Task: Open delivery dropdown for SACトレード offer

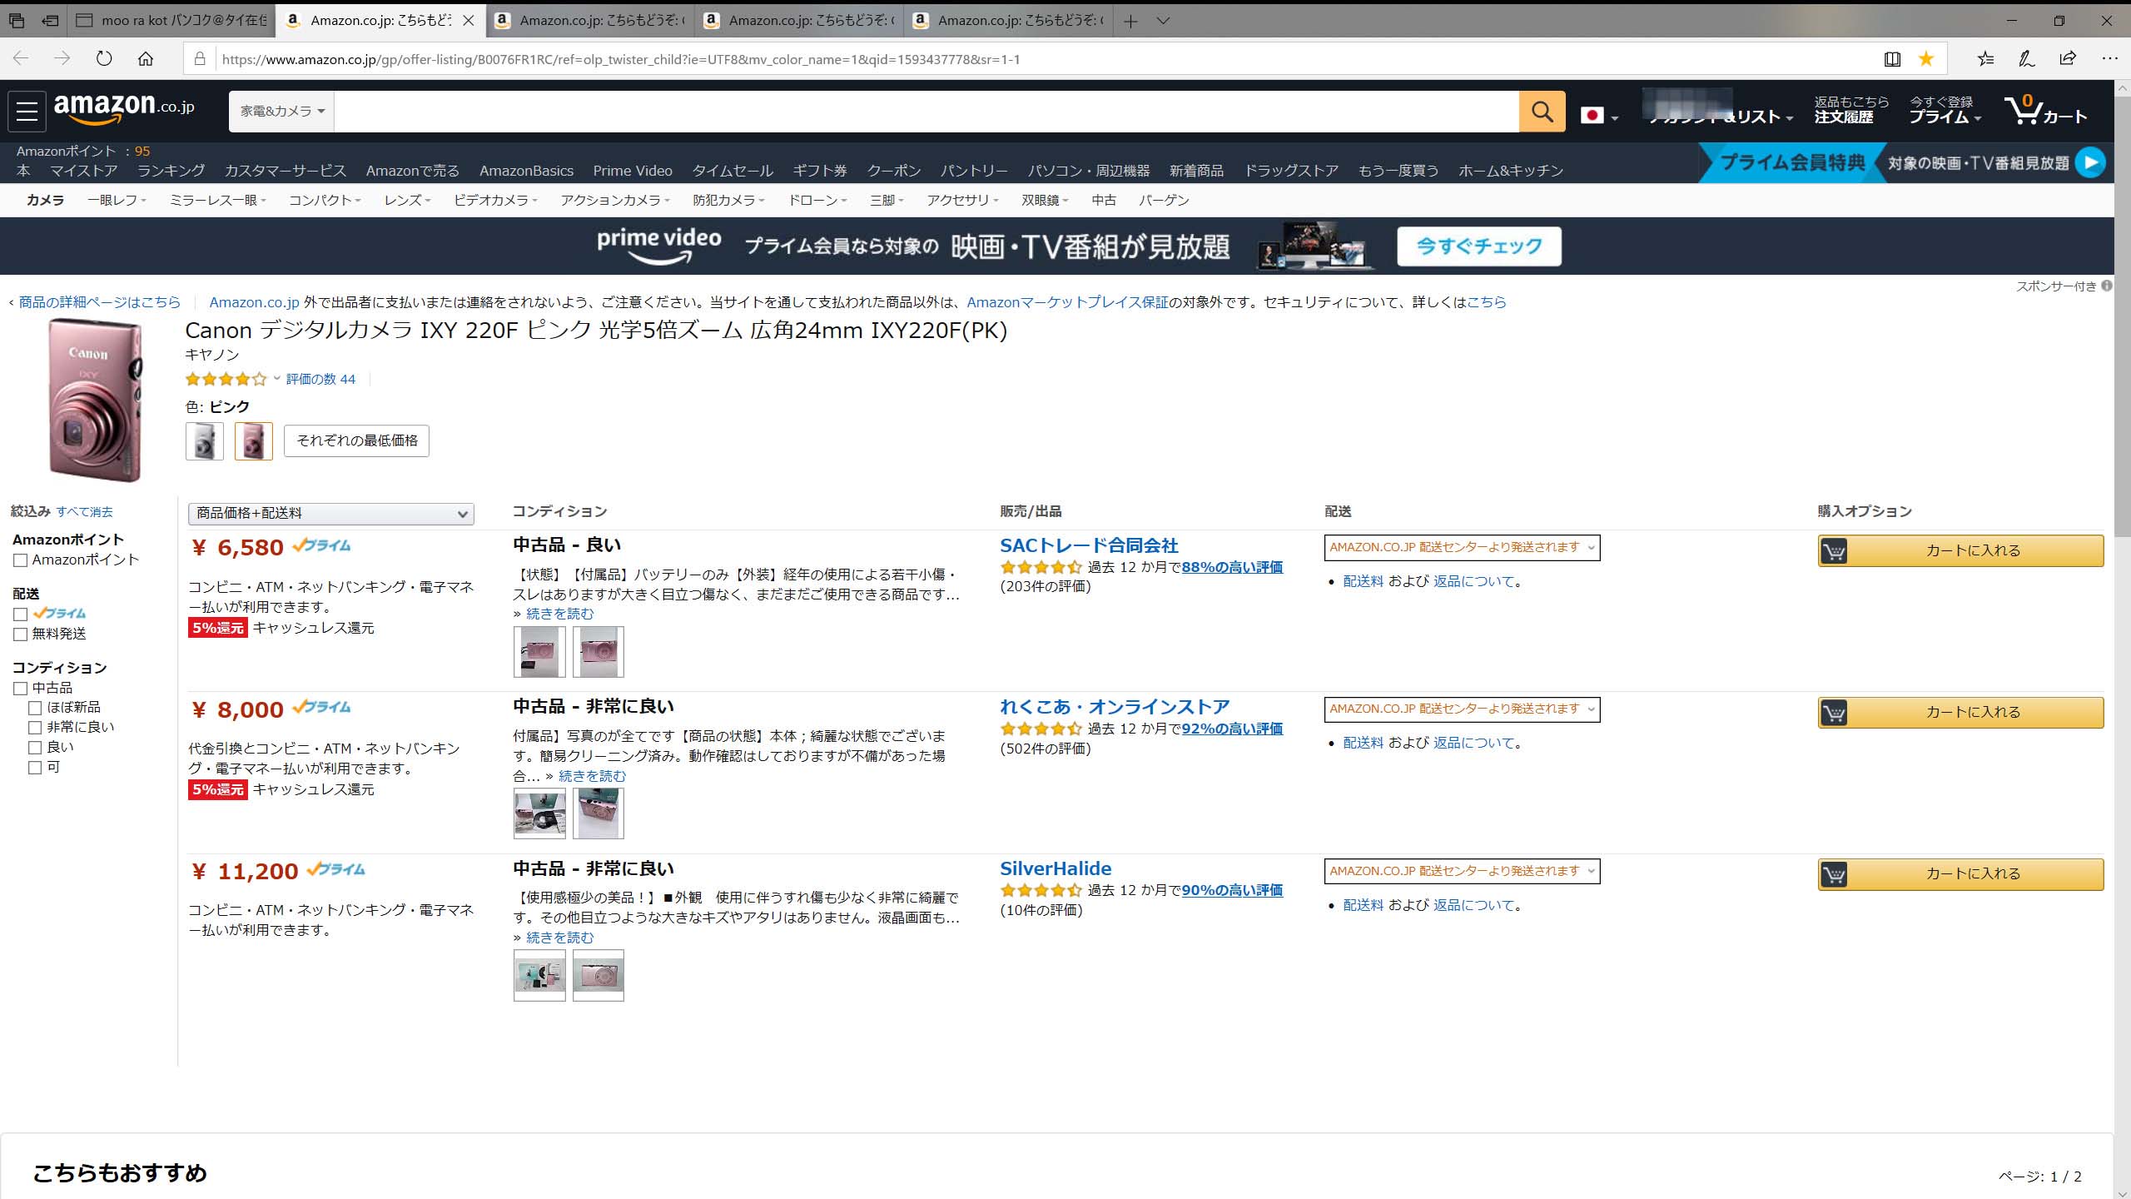Action: (1462, 548)
